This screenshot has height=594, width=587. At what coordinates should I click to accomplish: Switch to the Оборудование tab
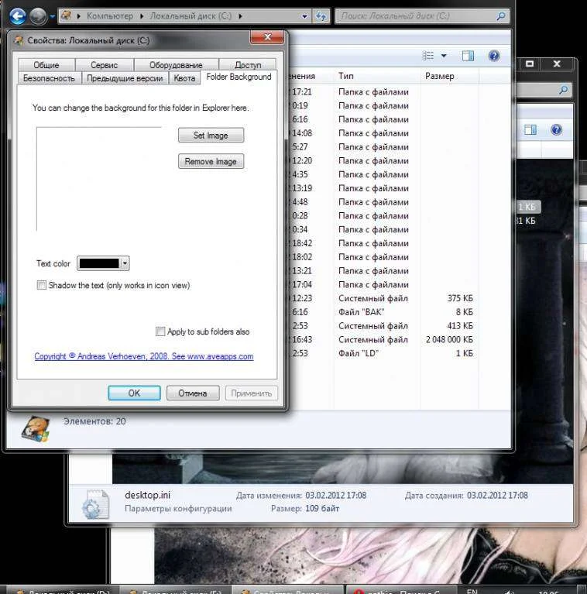[x=176, y=65]
